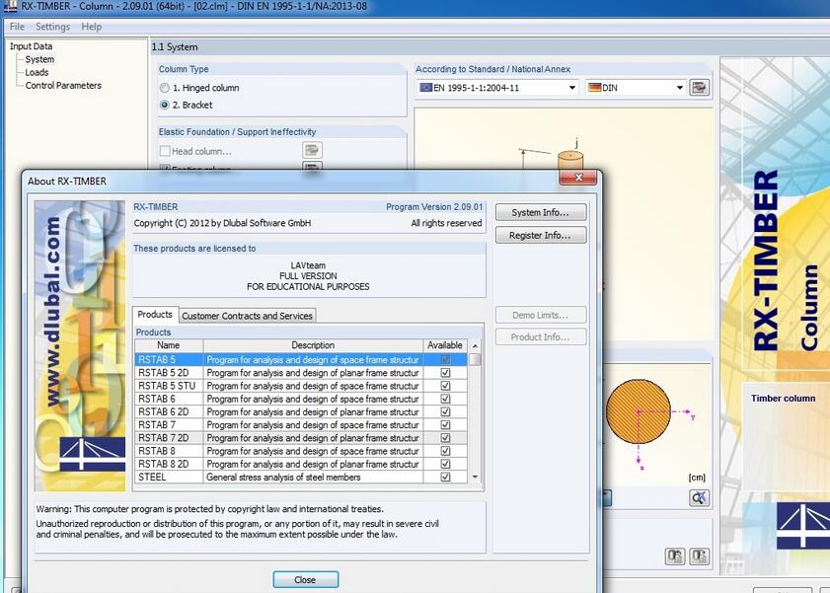Click products list scroll up arrow
Image resolution: width=830 pixels, height=593 pixels.
coord(475,346)
